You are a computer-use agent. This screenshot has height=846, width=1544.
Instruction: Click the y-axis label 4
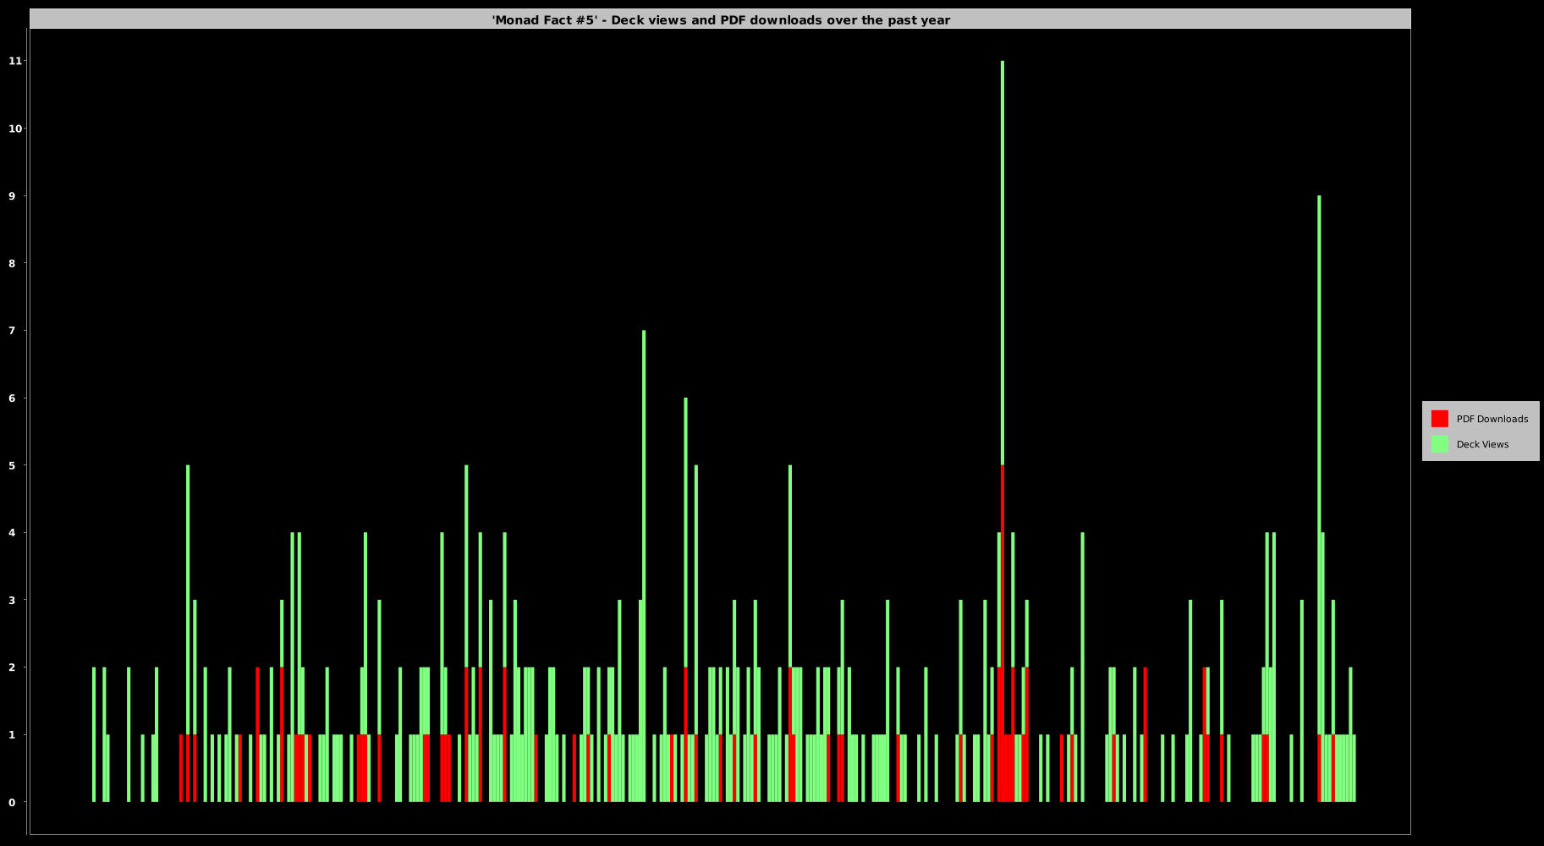click(x=12, y=532)
